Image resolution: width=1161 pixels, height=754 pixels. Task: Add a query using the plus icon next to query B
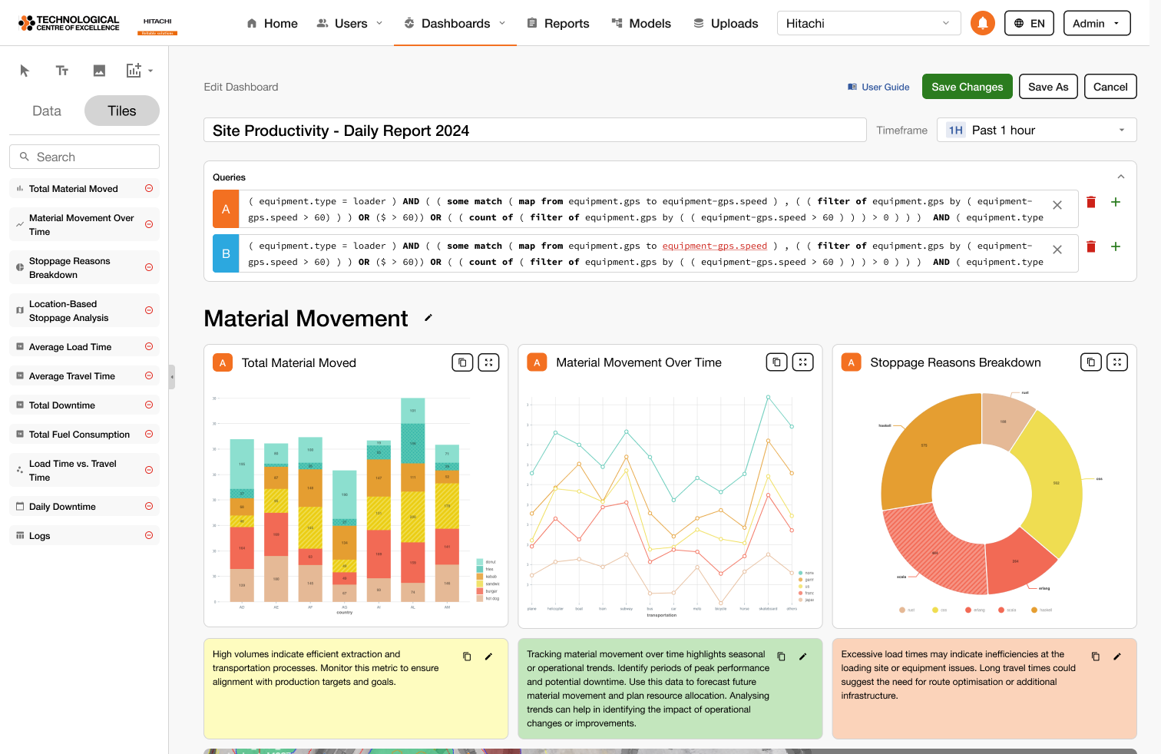coord(1116,246)
